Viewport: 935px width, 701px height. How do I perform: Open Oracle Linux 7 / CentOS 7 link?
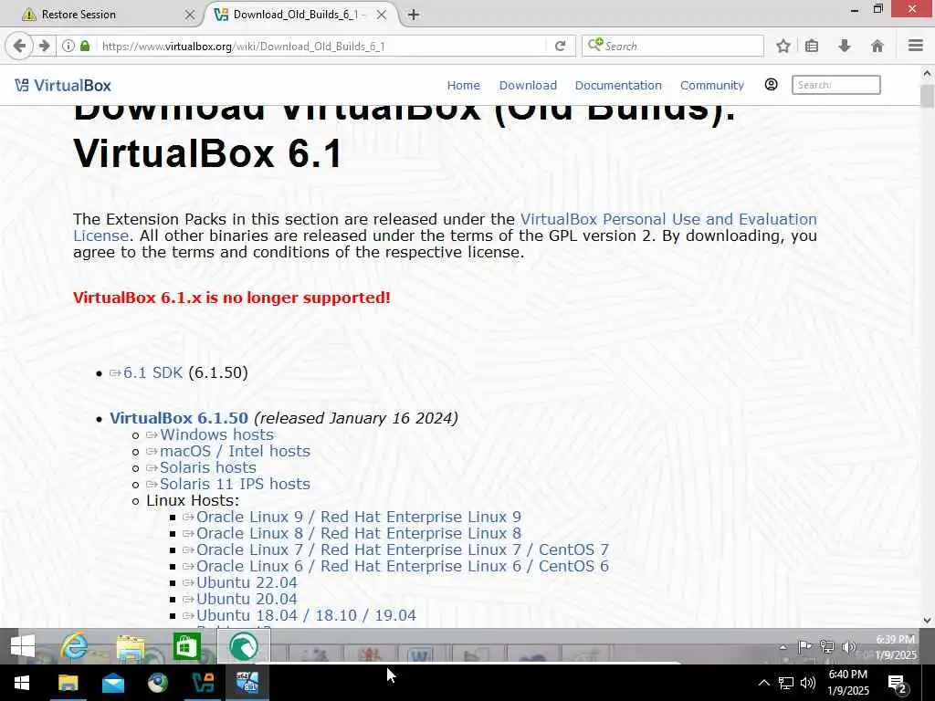[403, 549]
